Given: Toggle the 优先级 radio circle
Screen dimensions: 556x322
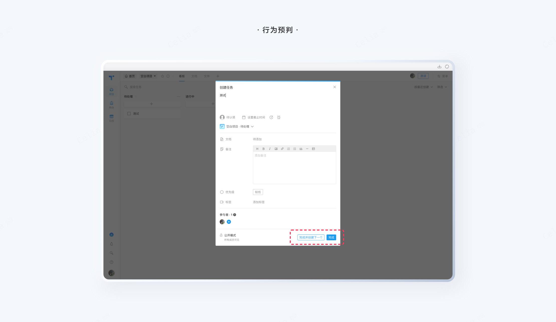Looking at the screenshot, I should tap(222, 192).
